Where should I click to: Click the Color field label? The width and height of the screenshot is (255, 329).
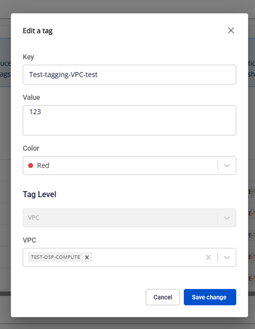[31, 148]
